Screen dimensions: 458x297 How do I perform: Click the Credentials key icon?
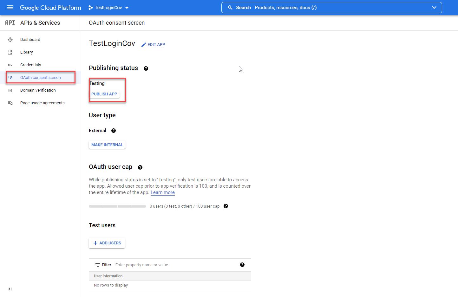(x=10, y=65)
